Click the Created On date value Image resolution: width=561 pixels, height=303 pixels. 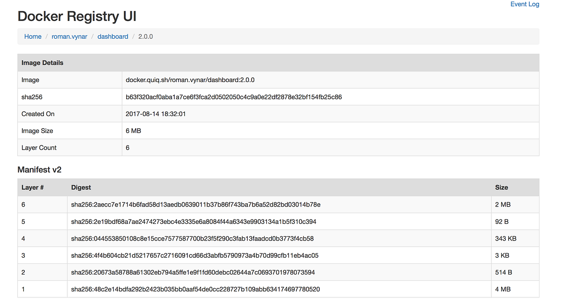155,113
